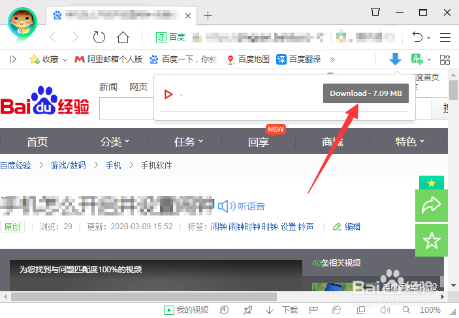Click the green translate extension icon
The height and width of the screenshot is (318, 459).
point(417,59)
